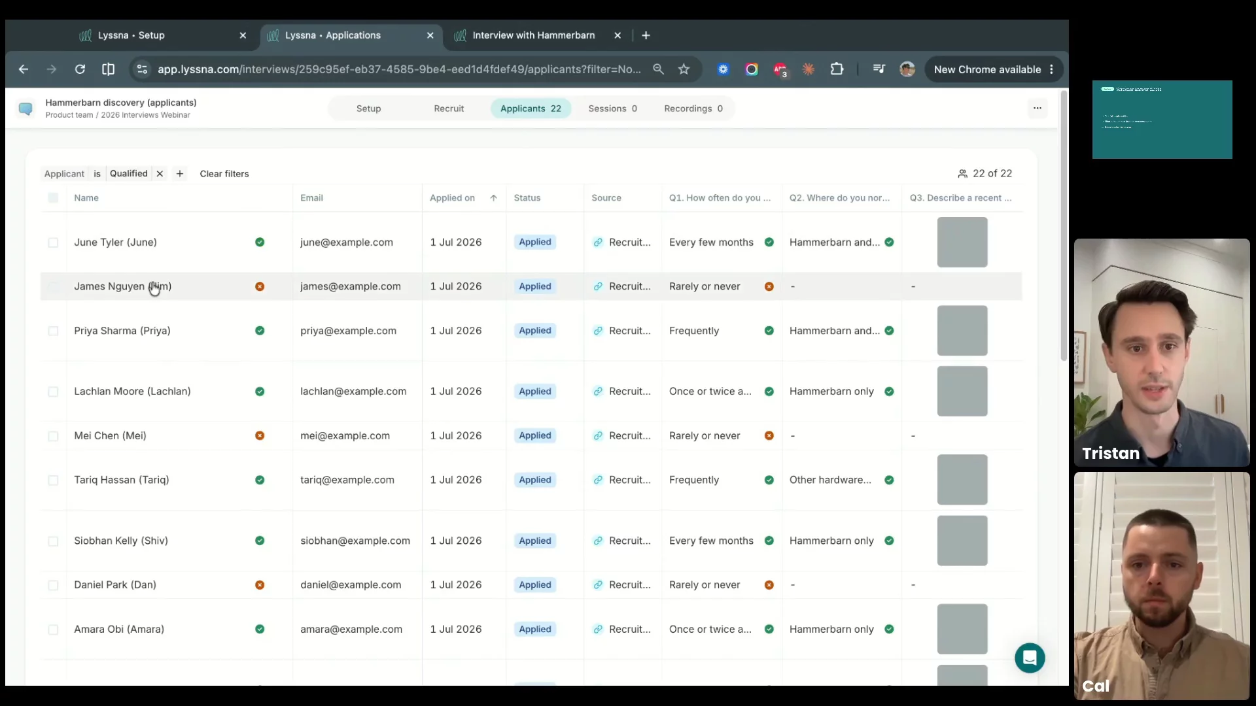The image size is (1256, 706).
Task: Open the 'is' filter operator selector
Action: pos(97,174)
